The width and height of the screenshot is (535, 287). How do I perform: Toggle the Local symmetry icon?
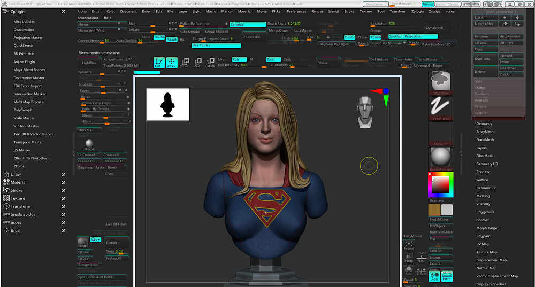pyautogui.click(x=434, y=276)
